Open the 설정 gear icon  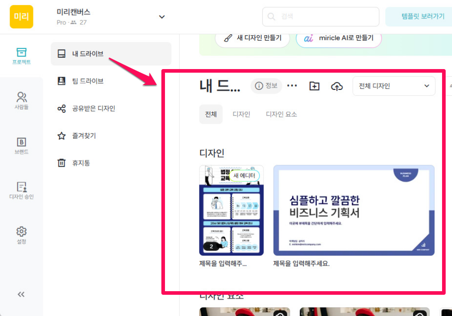(21, 235)
